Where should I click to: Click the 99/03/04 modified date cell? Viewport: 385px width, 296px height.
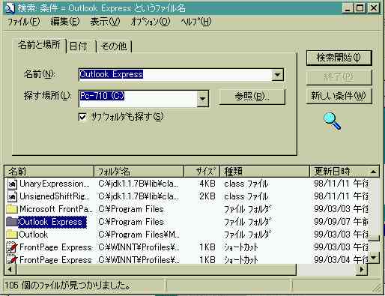[x=341, y=260]
